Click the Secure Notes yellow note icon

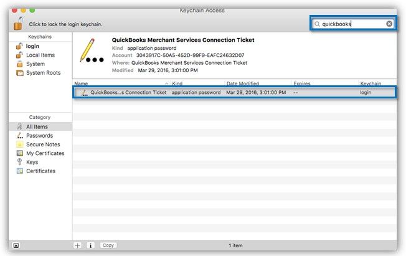[20, 145]
